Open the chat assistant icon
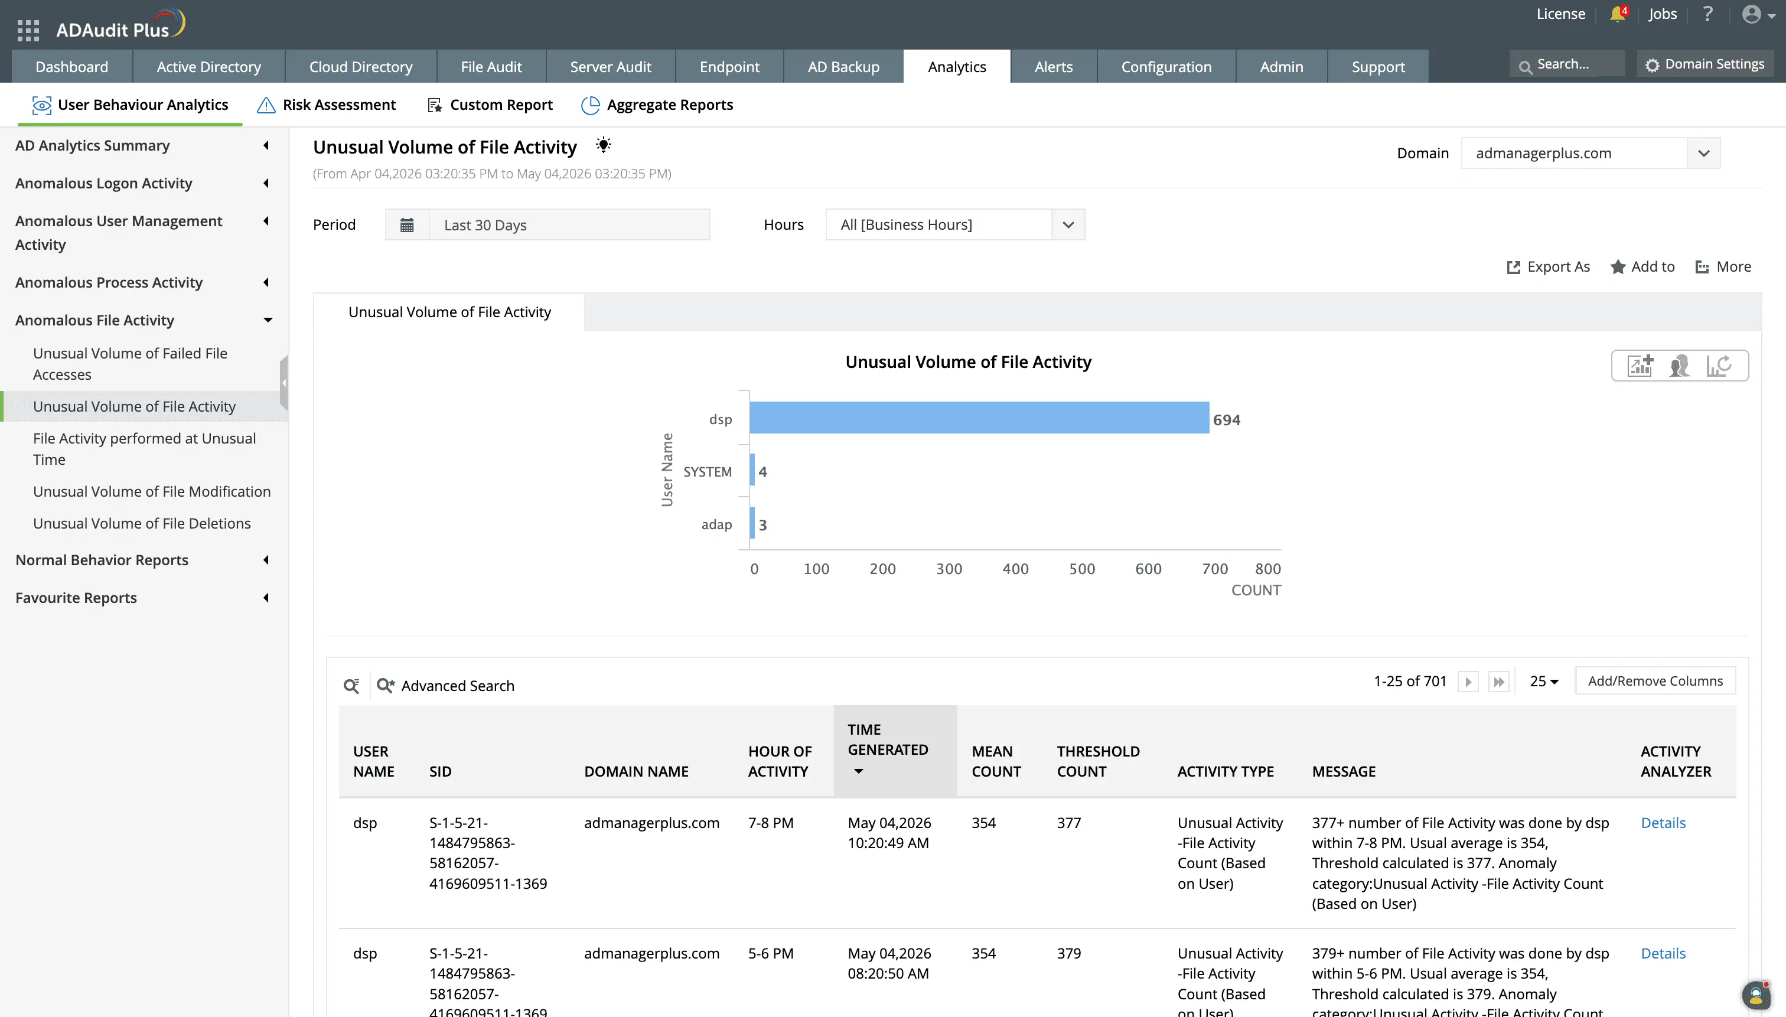 [x=1755, y=995]
